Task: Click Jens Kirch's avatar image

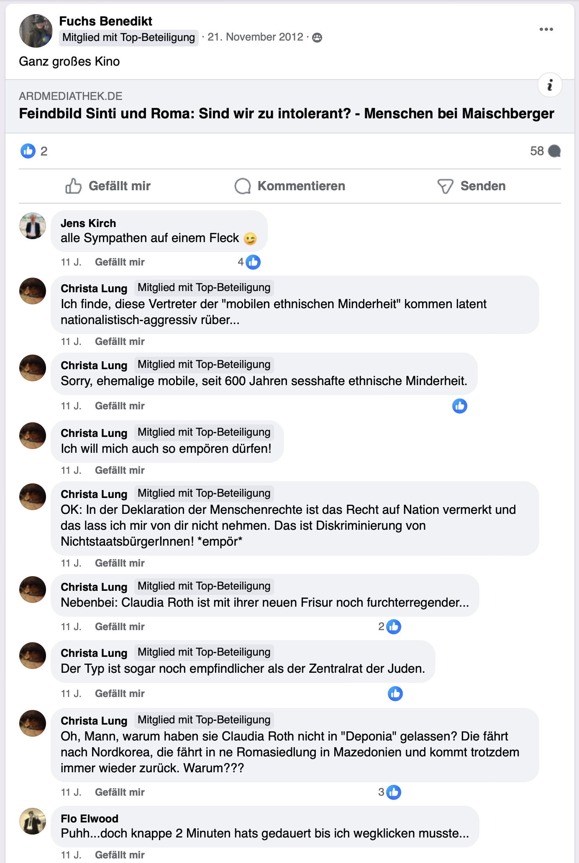Action: (33, 226)
